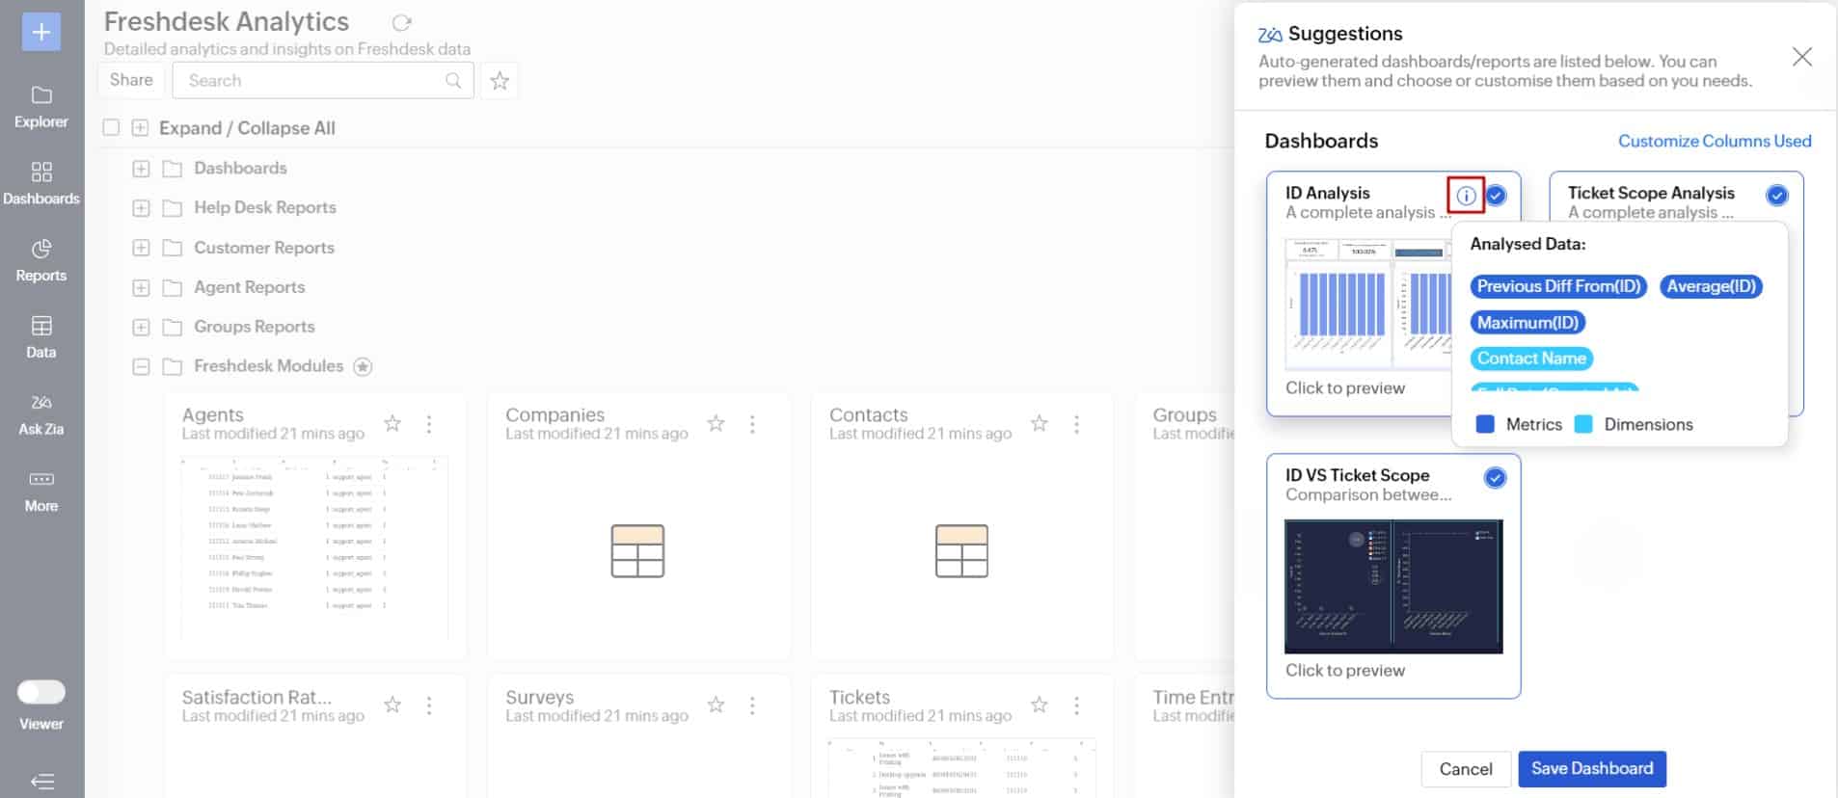This screenshot has height=798, width=1838.
Task: Click the ID Analysis info icon
Action: coord(1466,196)
